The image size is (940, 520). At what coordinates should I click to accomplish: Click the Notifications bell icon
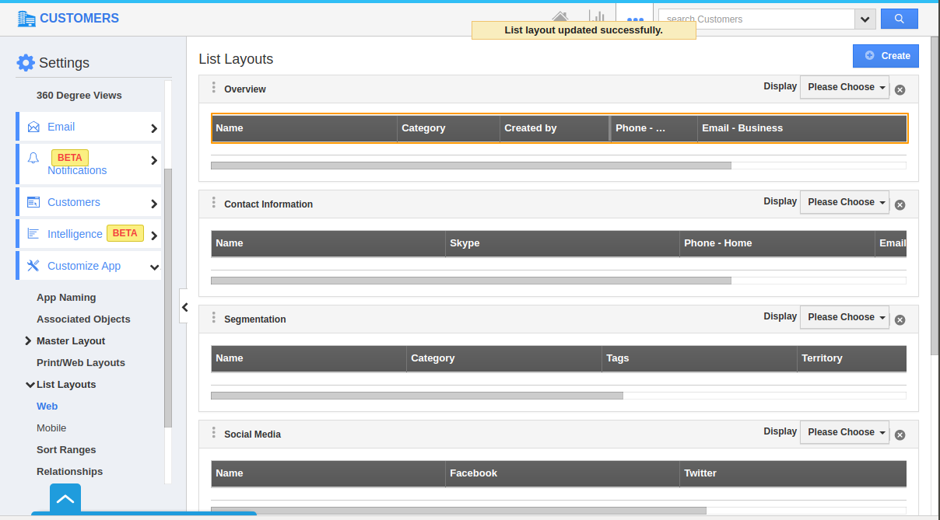(33, 157)
